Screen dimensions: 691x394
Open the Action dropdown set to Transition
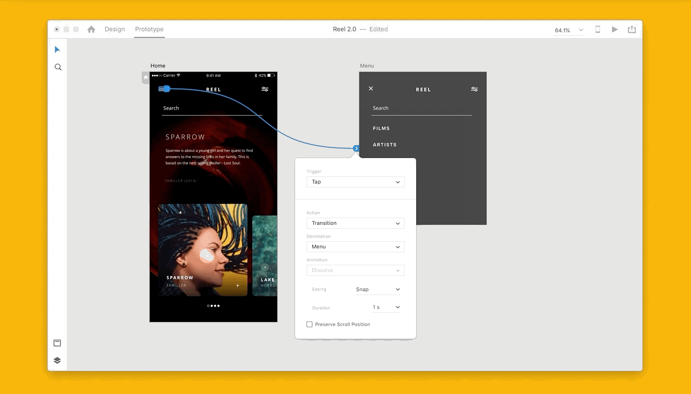(356, 223)
